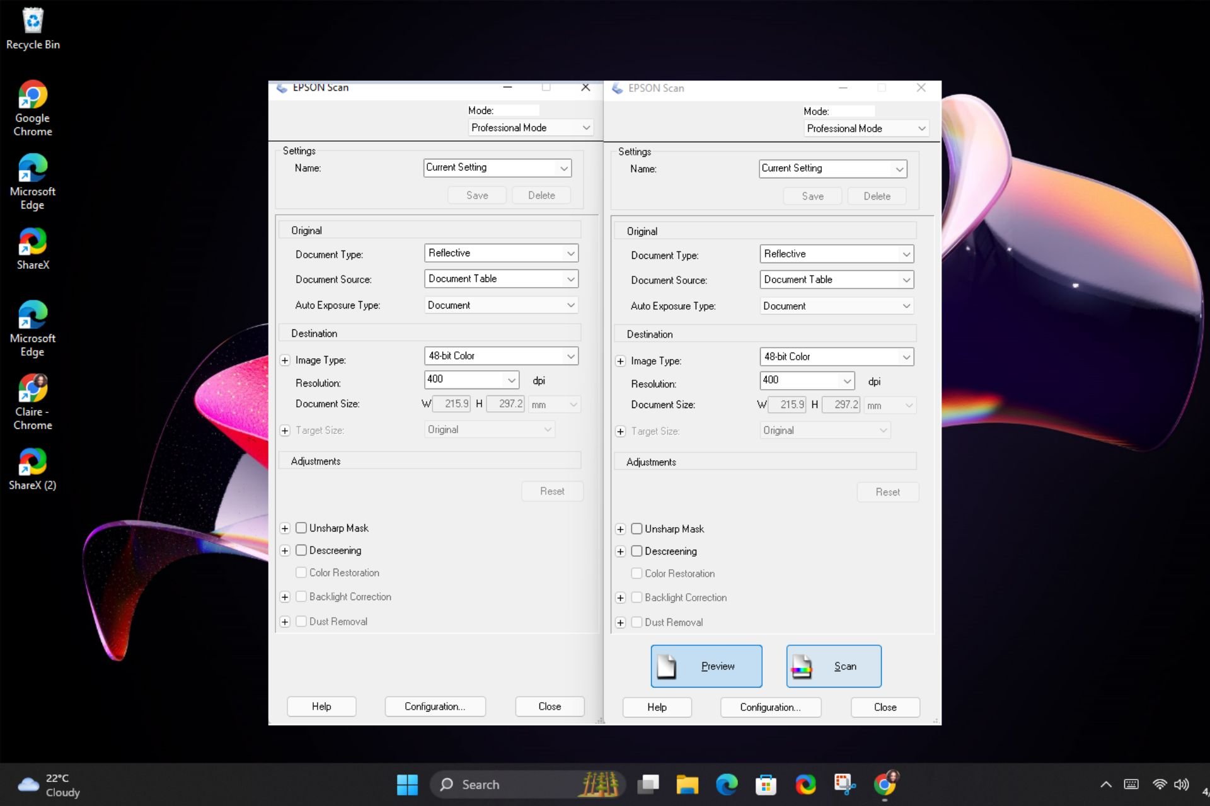Open Image Type dropdown in right window

point(837,356)
